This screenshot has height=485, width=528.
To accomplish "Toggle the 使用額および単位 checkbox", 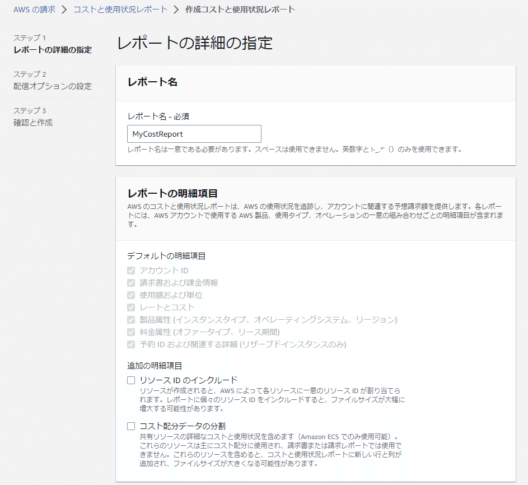I will (131, 295).
